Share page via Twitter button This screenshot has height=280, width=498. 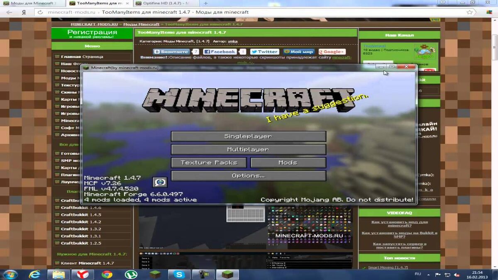point(264,52)
